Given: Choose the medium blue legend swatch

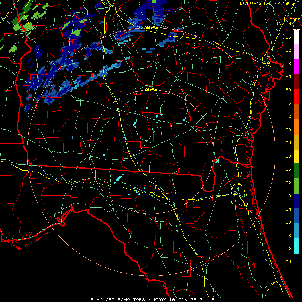Looking at the screenshot, I should [296, 216].
